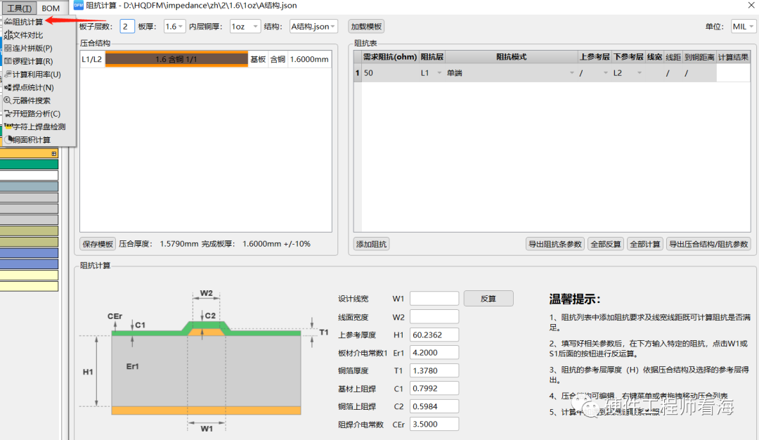Expand the 单位 MIL unit dropdown
Image resolution: width=759 pixels, height=440 pixels.
click(x=744, y=27)
